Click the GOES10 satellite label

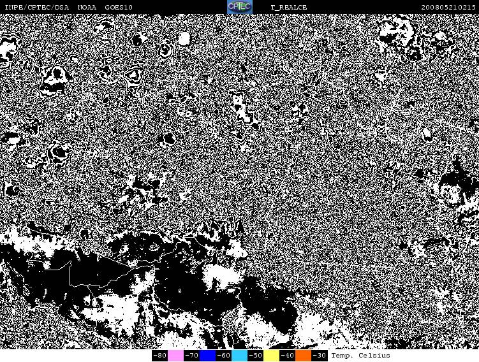coord(119,7)
